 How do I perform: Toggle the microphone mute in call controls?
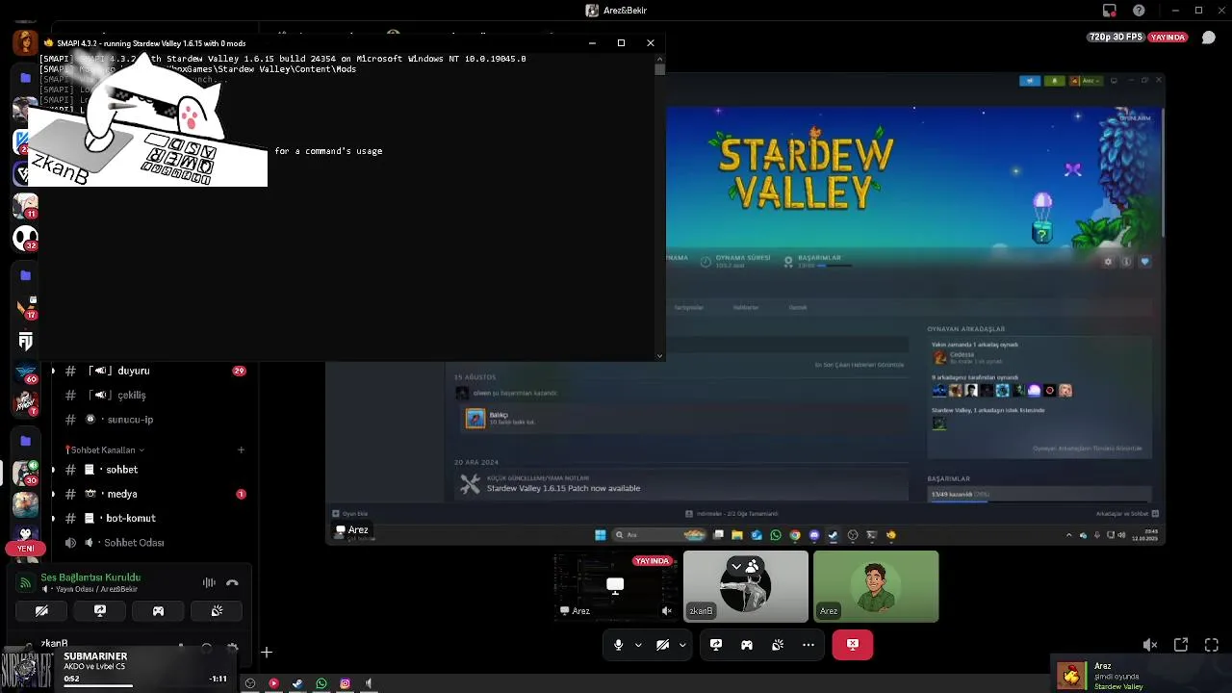pos(618,645)
